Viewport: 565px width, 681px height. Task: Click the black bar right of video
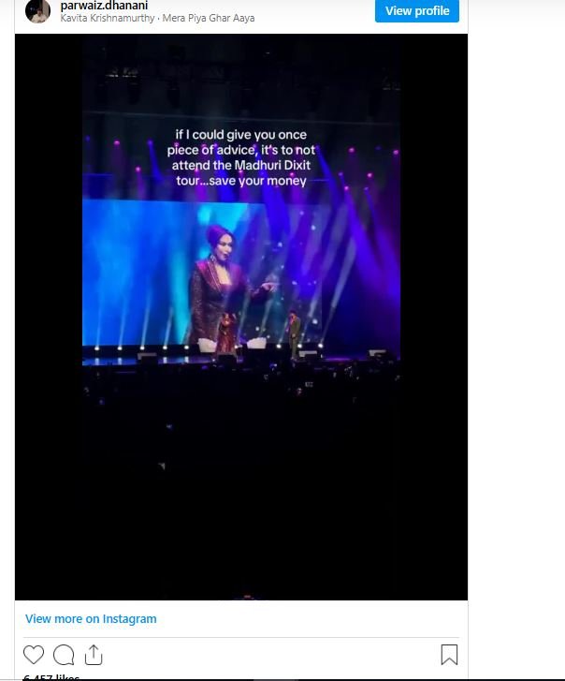click(434, 317)
